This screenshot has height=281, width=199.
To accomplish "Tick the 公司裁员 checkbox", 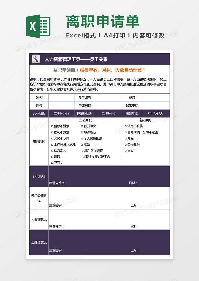I will point(126,144).
